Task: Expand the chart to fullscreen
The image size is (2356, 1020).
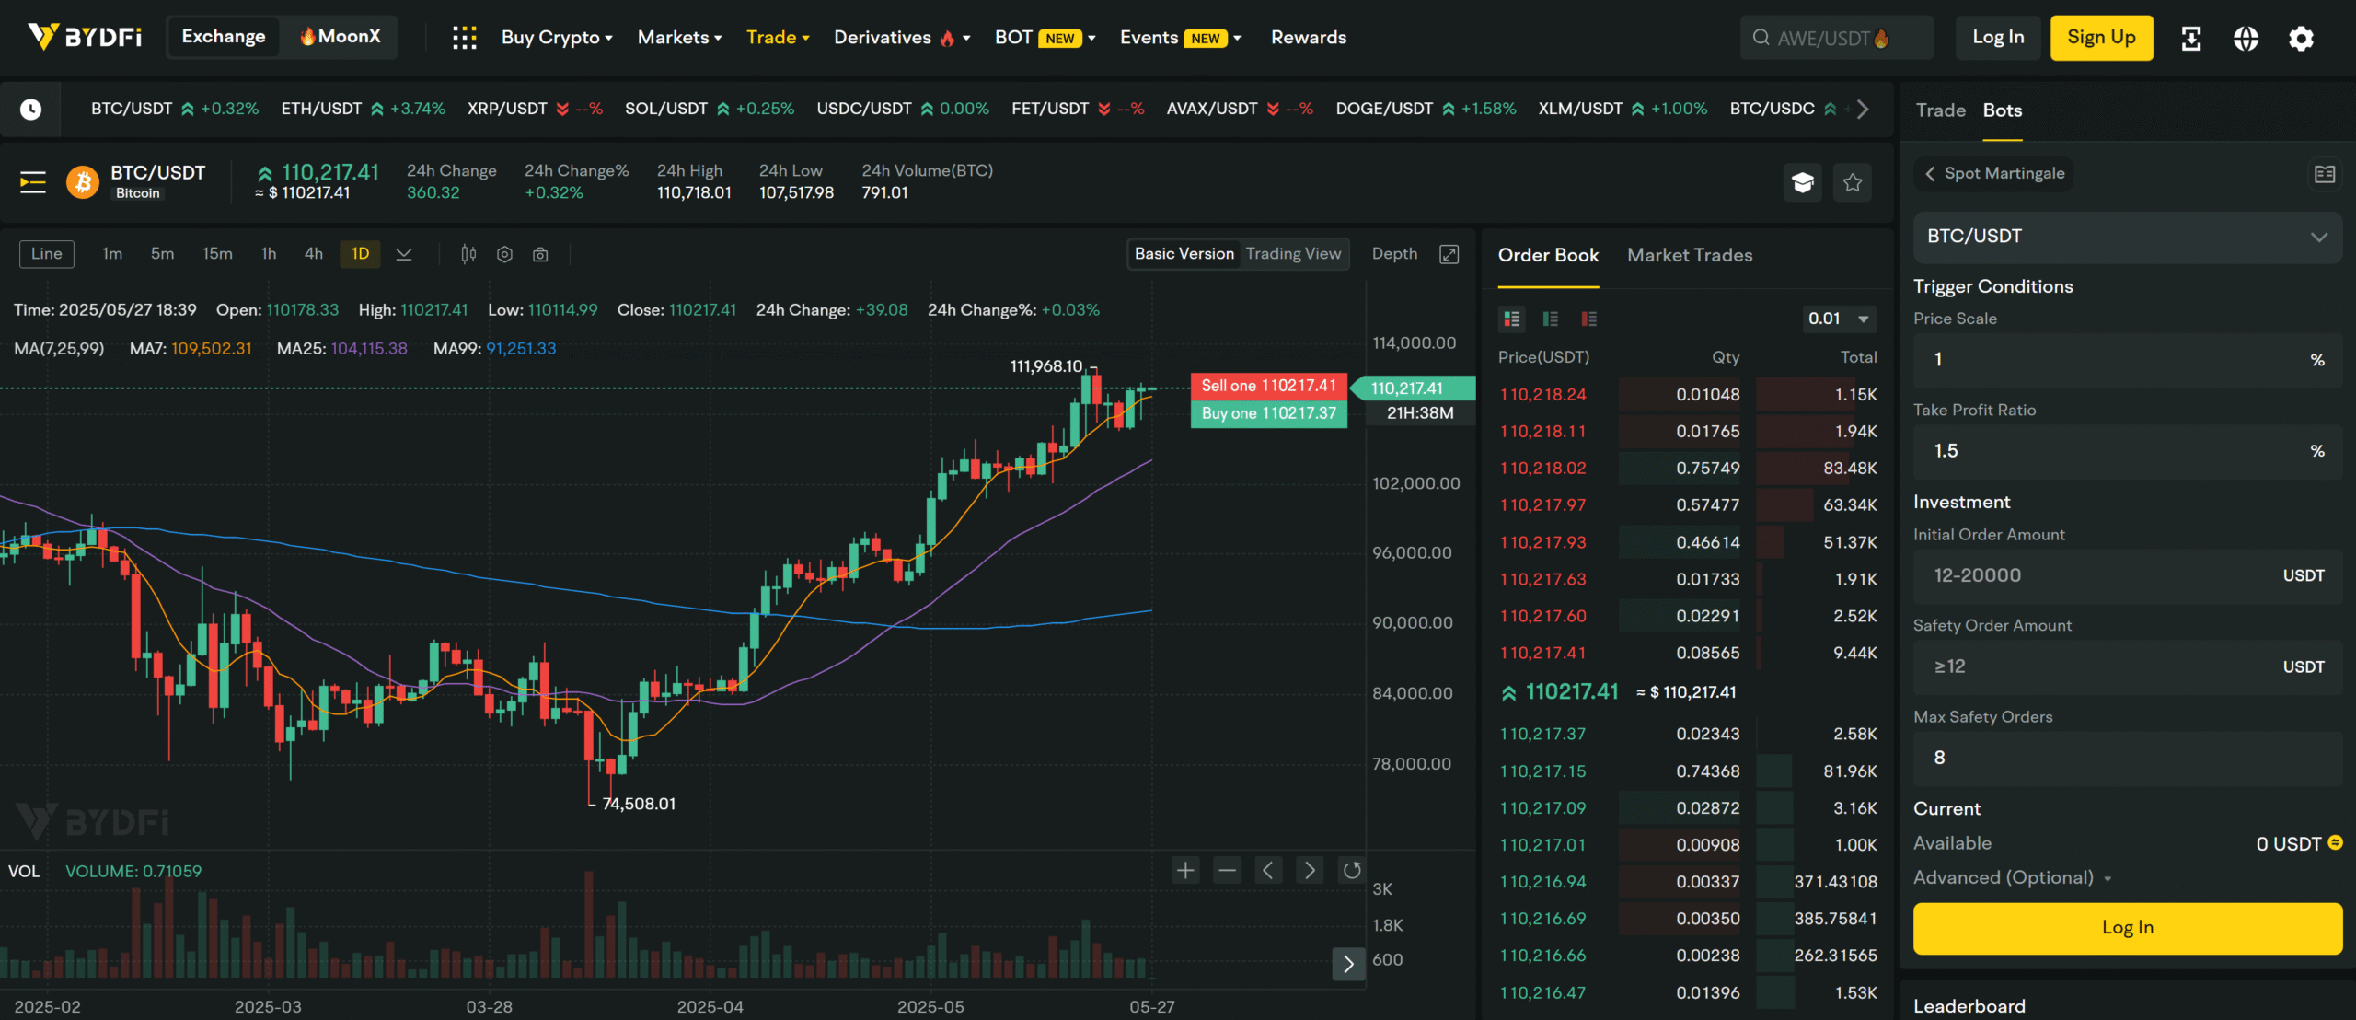Action: pos(1449,254)
